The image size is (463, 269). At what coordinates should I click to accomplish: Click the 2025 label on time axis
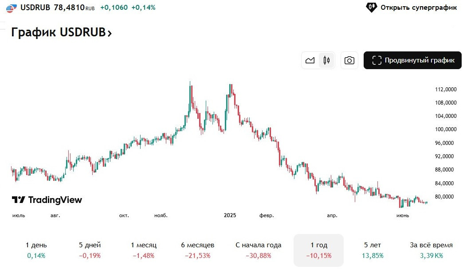(x=230, y=215)
